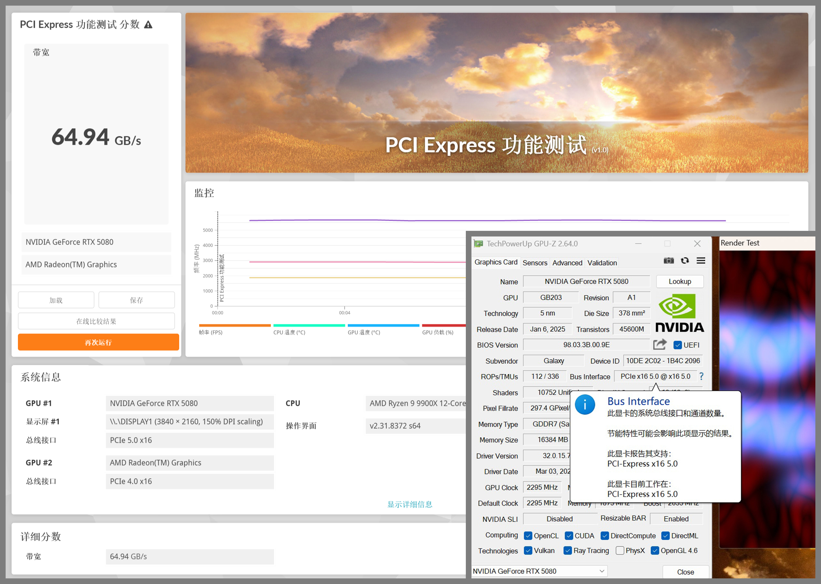Switch to the Advanced tab

[567, 263]
